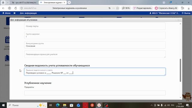Screen dimensions: 192x108
Task: Reload the page with the refresh icon
Action: [16, 8]
